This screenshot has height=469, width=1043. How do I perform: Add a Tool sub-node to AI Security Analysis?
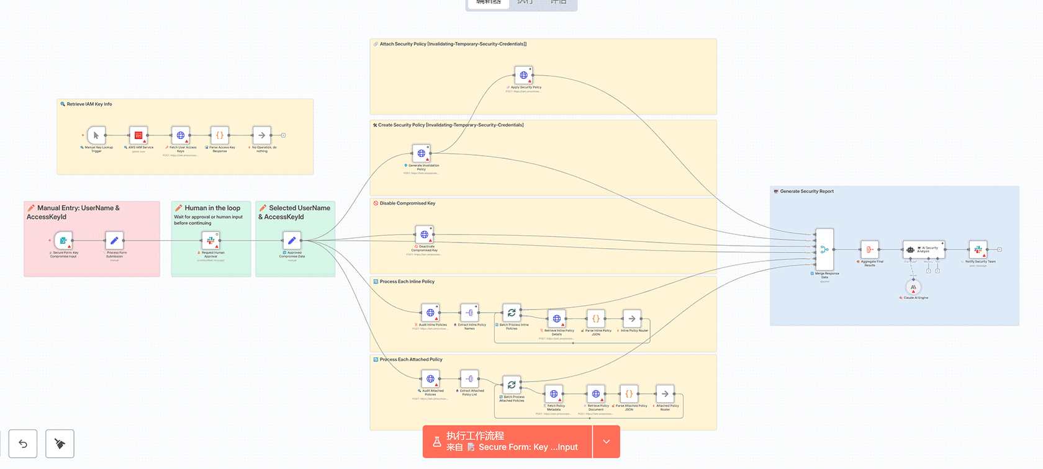937,270
